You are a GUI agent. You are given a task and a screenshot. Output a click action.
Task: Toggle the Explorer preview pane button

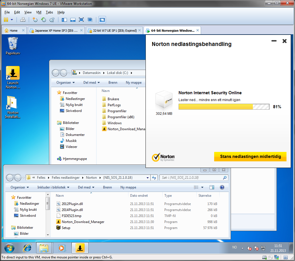[212, 187]
